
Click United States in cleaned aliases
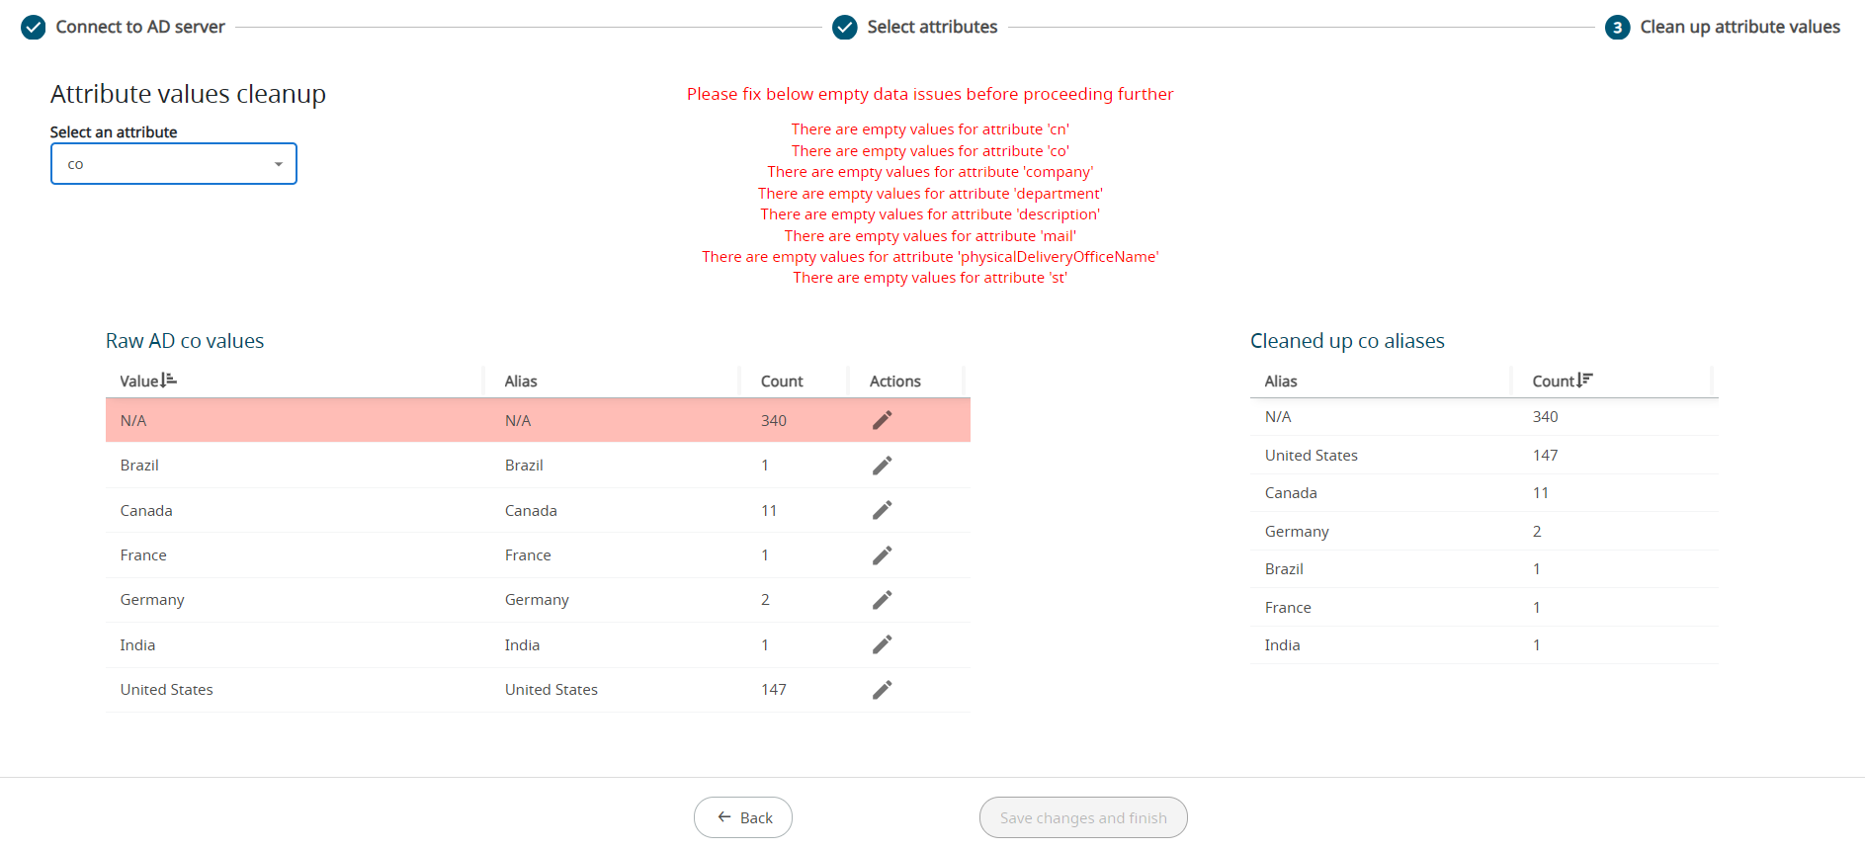[1311, 456]
